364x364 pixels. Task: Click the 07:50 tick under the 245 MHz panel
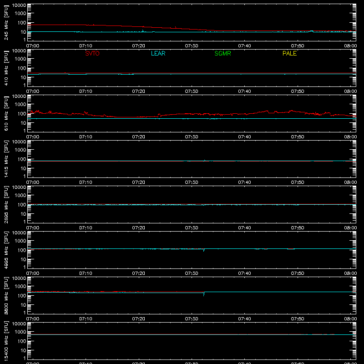298,46
